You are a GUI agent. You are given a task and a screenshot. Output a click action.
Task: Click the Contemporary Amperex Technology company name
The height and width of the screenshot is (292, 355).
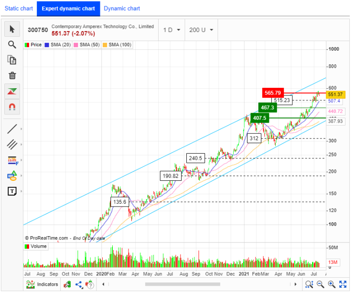click(x=103, y=26)
